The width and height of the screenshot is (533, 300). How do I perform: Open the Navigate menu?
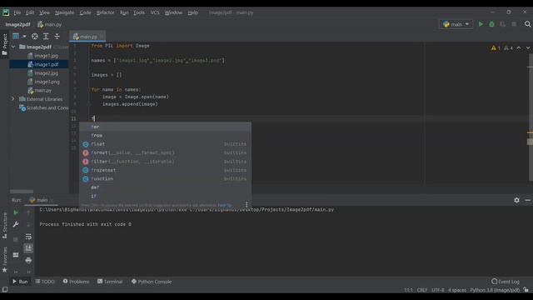[x=64, y=12]
